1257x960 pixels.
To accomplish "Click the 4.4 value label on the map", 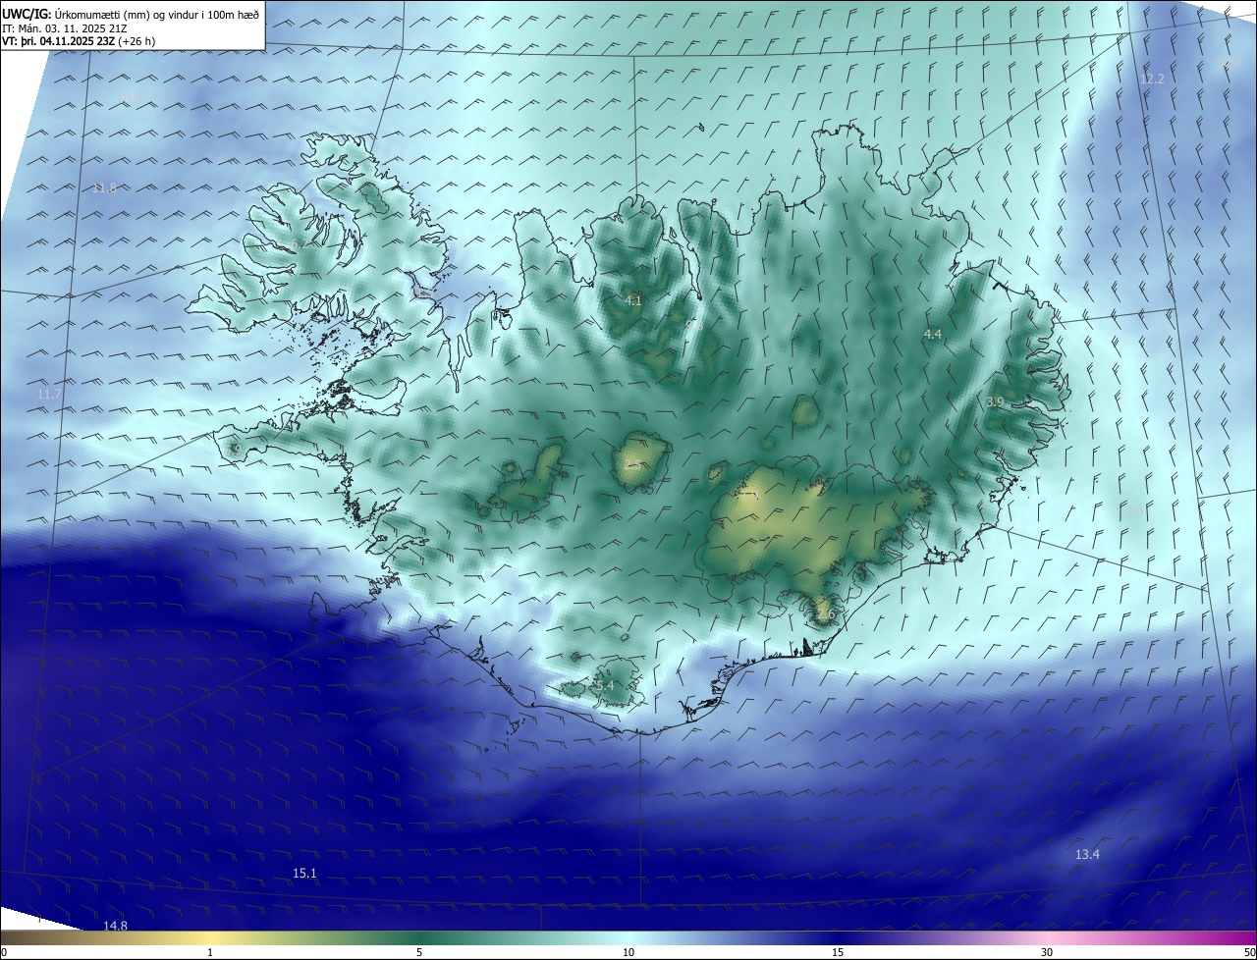I will [932, 335].
